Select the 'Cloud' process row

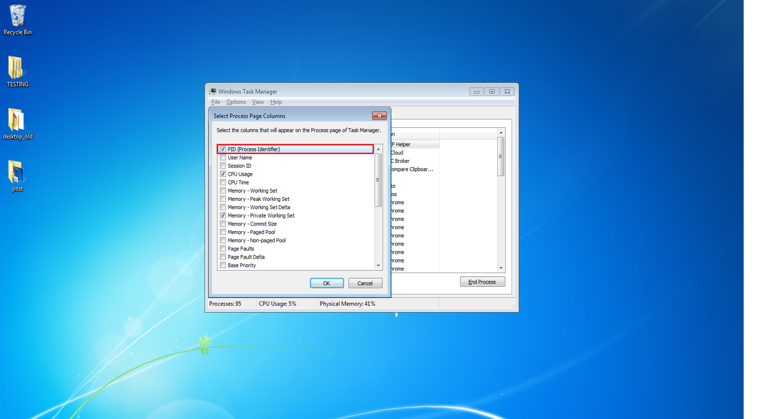coord(414,153)
